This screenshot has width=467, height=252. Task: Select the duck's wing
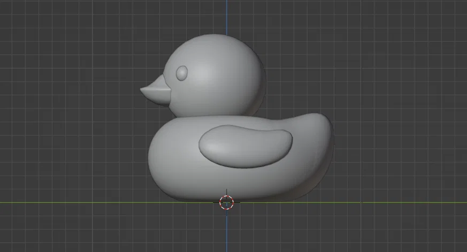(x=246, y=147)
